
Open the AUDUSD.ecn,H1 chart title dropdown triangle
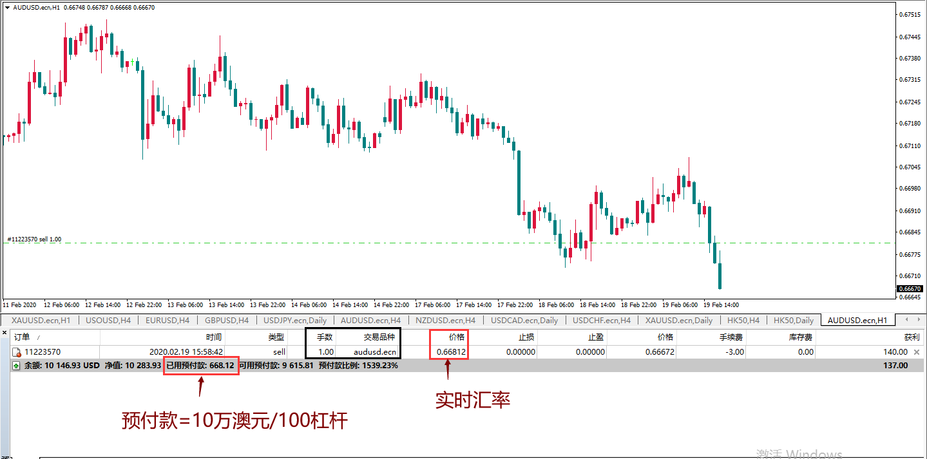coord(6,7)
